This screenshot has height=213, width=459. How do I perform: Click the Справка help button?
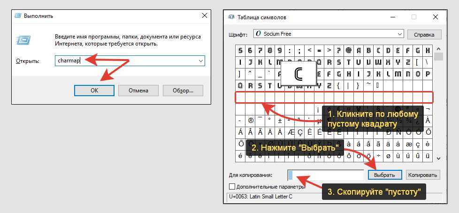click(424, 34)
